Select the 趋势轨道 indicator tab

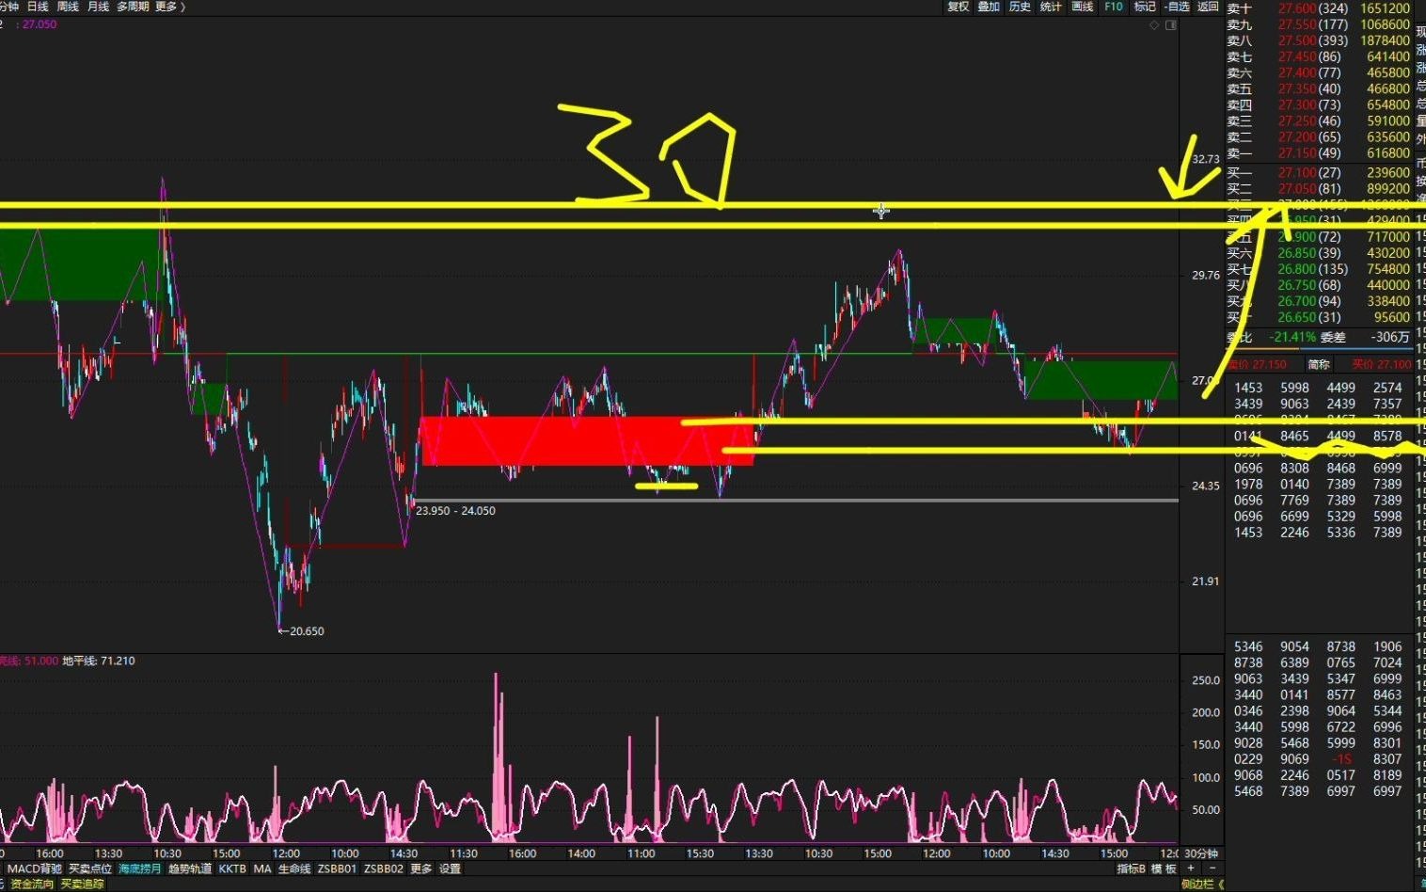click(190, 868)
